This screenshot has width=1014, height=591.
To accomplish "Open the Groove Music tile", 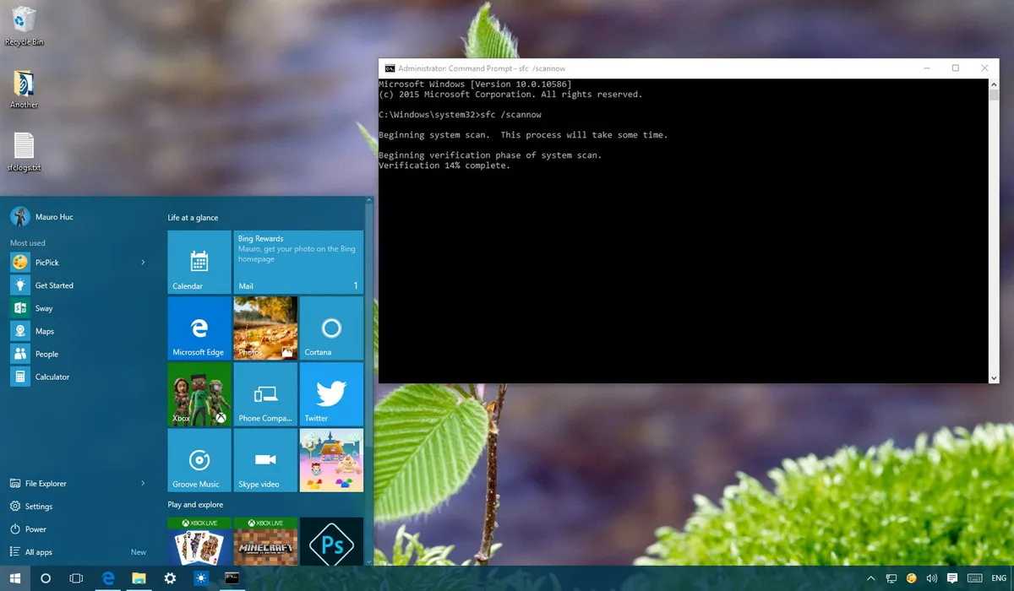I will [199, 460].
